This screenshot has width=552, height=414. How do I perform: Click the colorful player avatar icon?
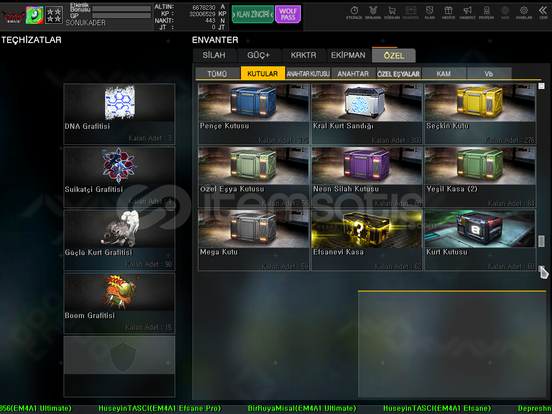(x=34, y=15)
